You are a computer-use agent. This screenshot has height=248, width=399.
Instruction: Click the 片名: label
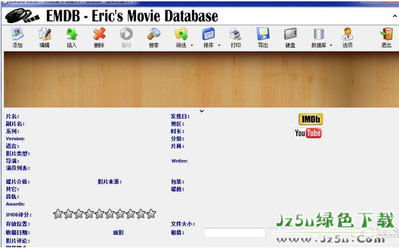coord(12,117)
